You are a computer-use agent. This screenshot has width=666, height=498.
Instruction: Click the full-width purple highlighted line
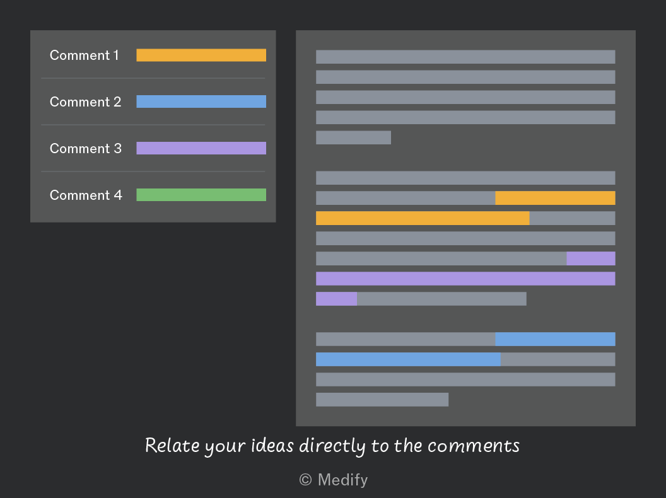coord(465,279)
